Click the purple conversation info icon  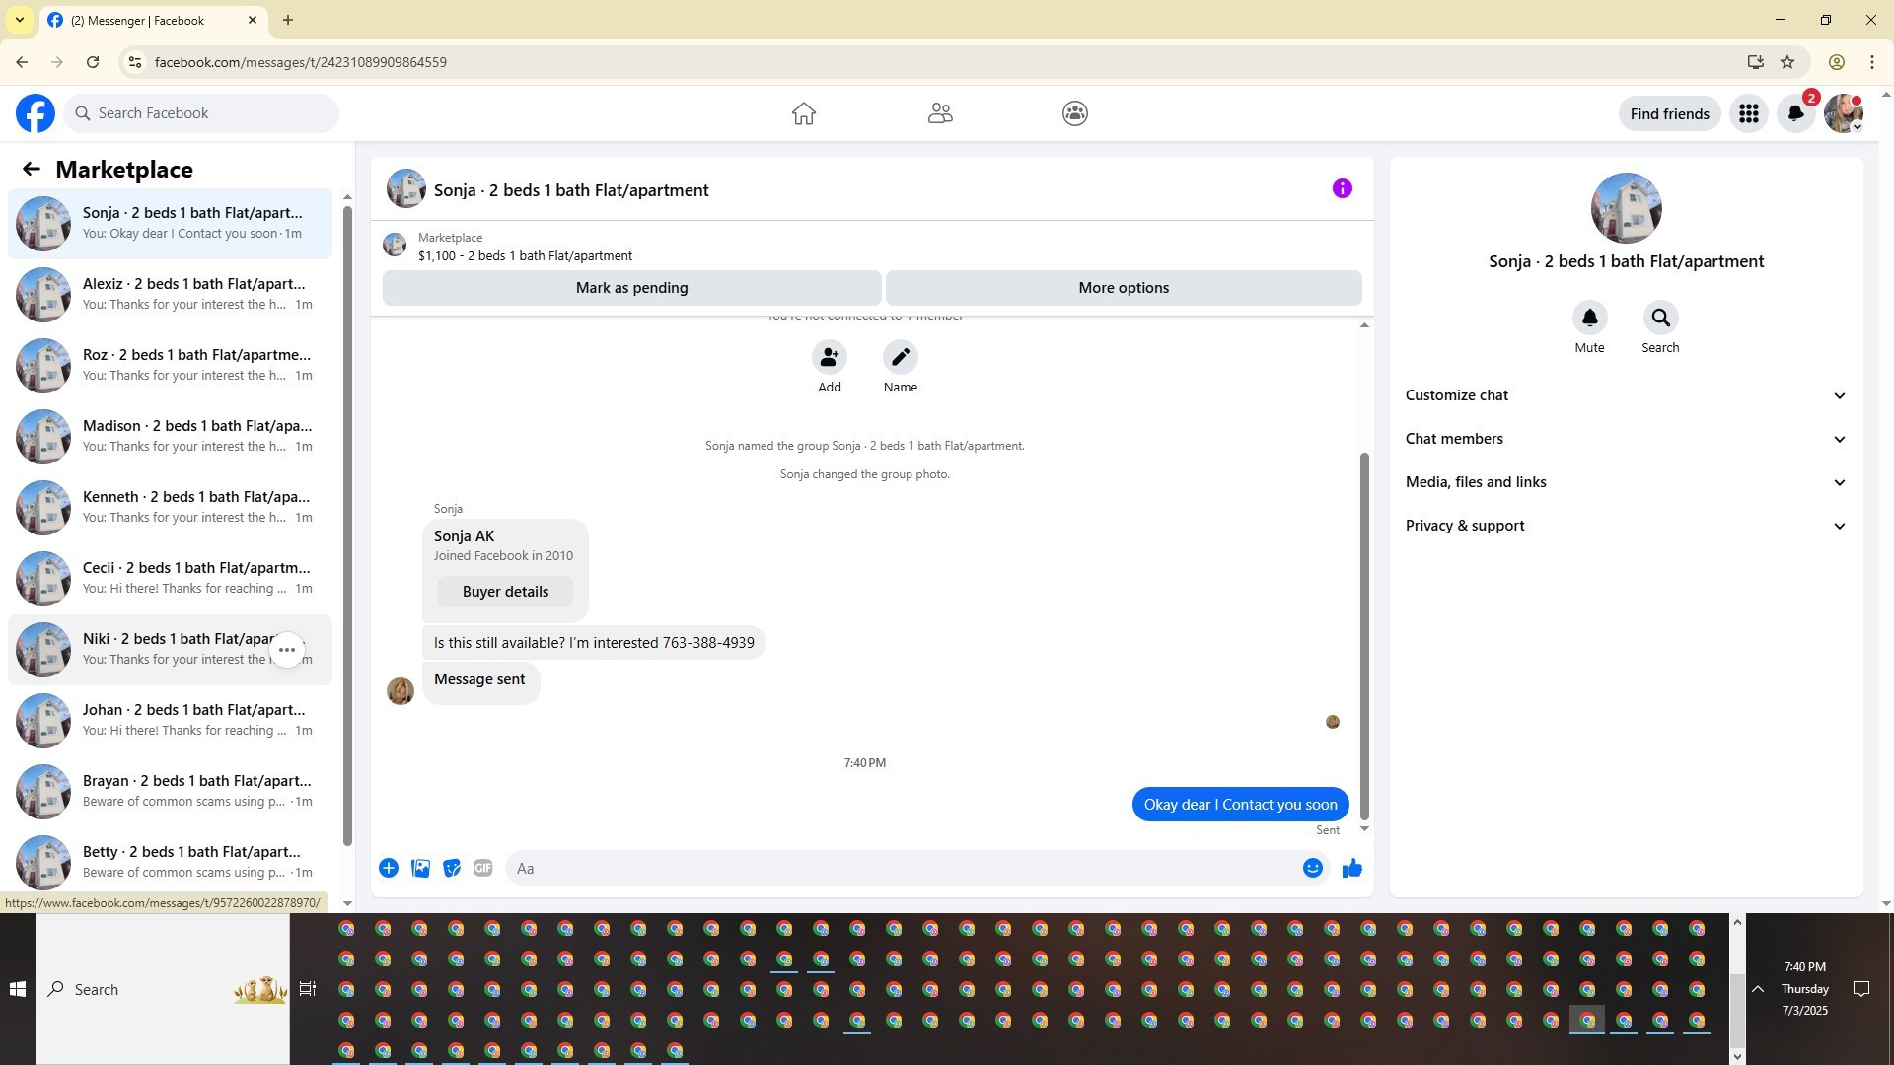[x=1342, y=189]
